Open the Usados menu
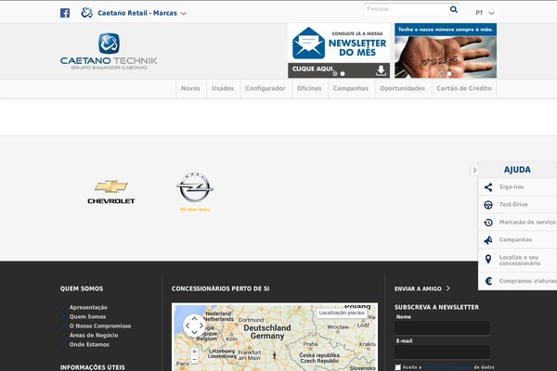557x371 pixels. (x=223, y=88)
